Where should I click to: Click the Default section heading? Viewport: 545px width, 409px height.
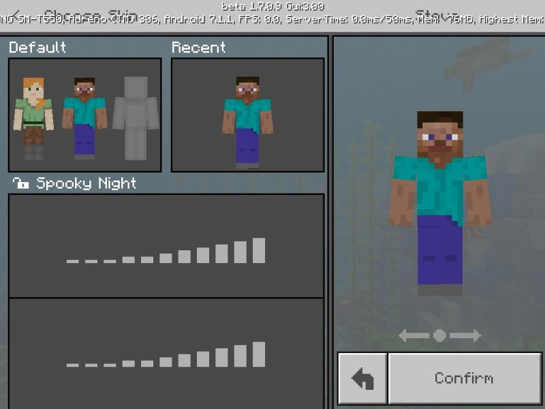37,47
